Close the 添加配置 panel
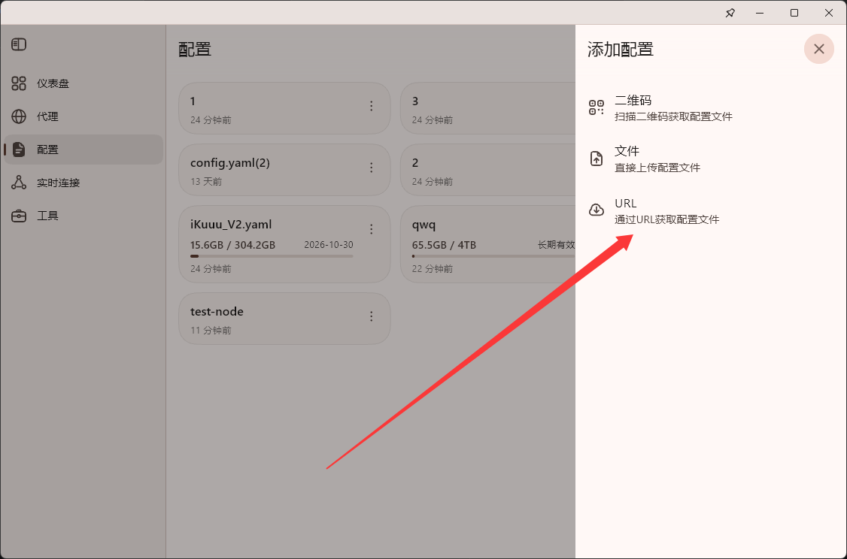The image size is (847, 559). coord(819,49)
